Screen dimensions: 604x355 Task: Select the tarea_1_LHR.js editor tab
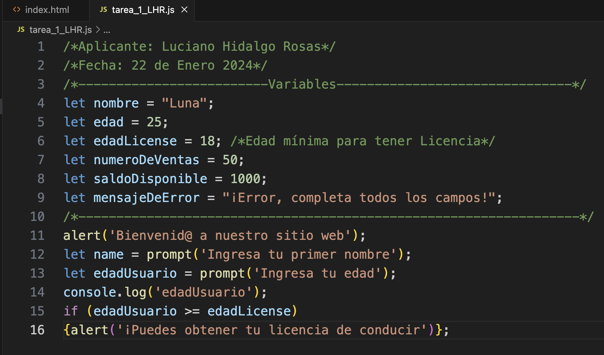142,10
